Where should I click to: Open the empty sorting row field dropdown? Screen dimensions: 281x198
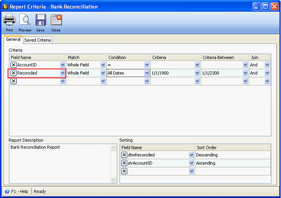click(191, 171)
